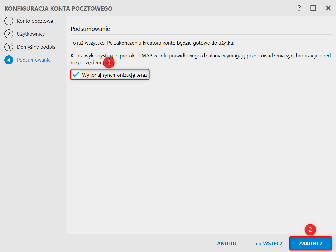The height and width of the screenshot is (252, 336).
Task: Click the step 3 circle icon
Action: (x=9, y=47)
